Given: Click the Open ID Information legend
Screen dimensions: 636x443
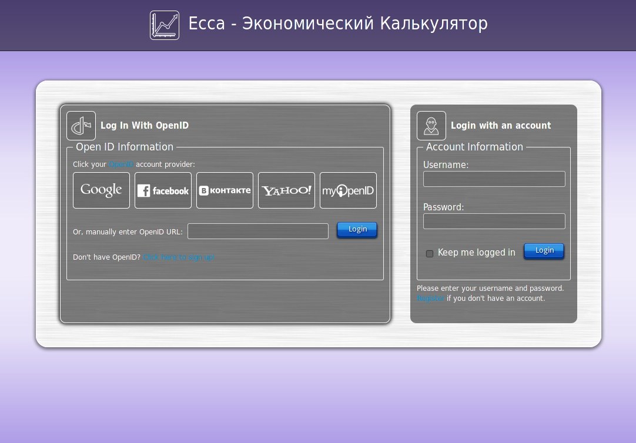Looking at the screenshot, I should coord(125,147).
